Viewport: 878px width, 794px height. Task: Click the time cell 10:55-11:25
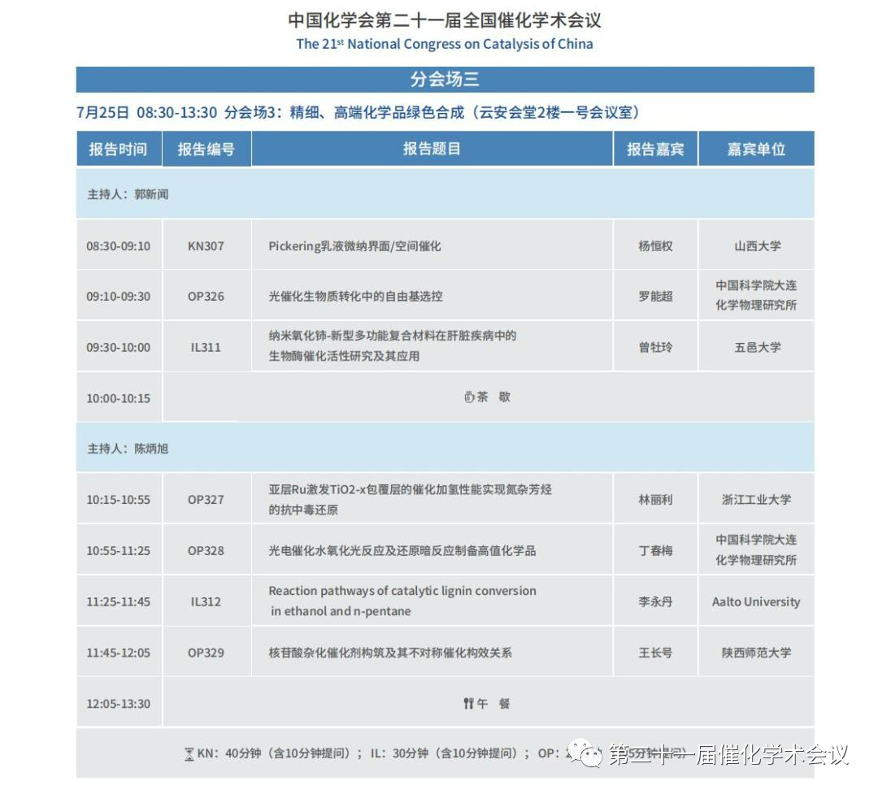(118, 550)
